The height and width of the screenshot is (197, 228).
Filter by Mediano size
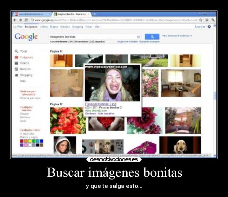click(25, 117)
